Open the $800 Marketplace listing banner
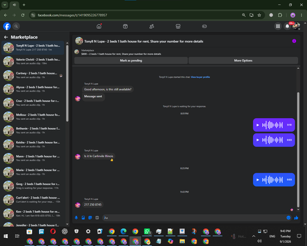The image size is (307, 246). pyautogui.click(x=121, y=52)
